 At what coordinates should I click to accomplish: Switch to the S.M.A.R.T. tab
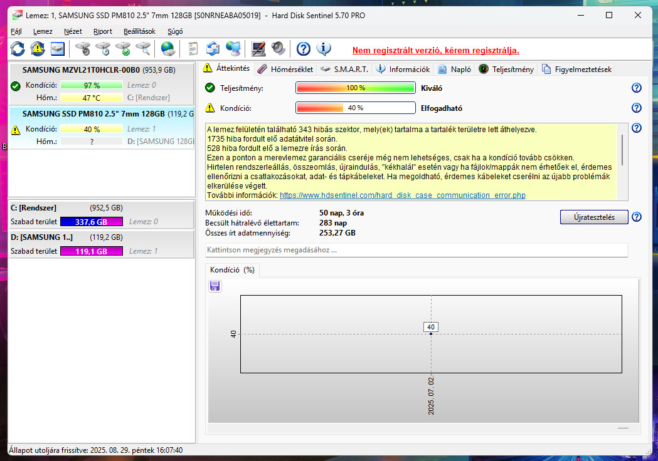point(344,69)
